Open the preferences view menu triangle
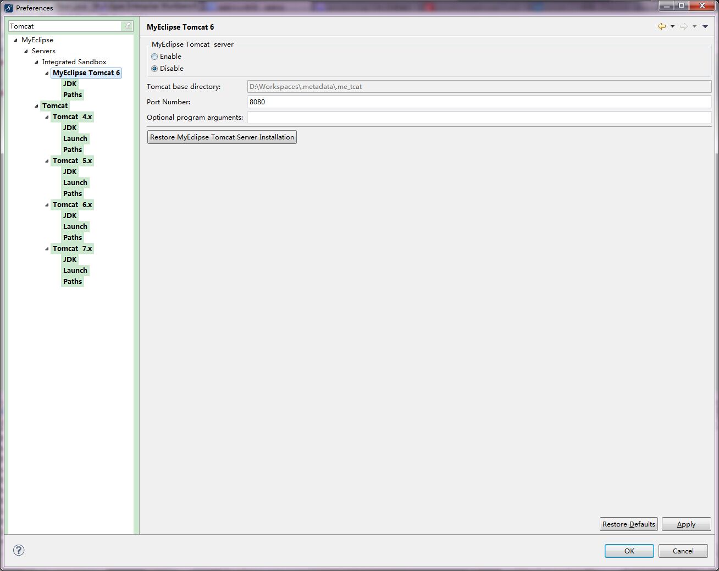The image size is (719, 571). click(705, 26)
